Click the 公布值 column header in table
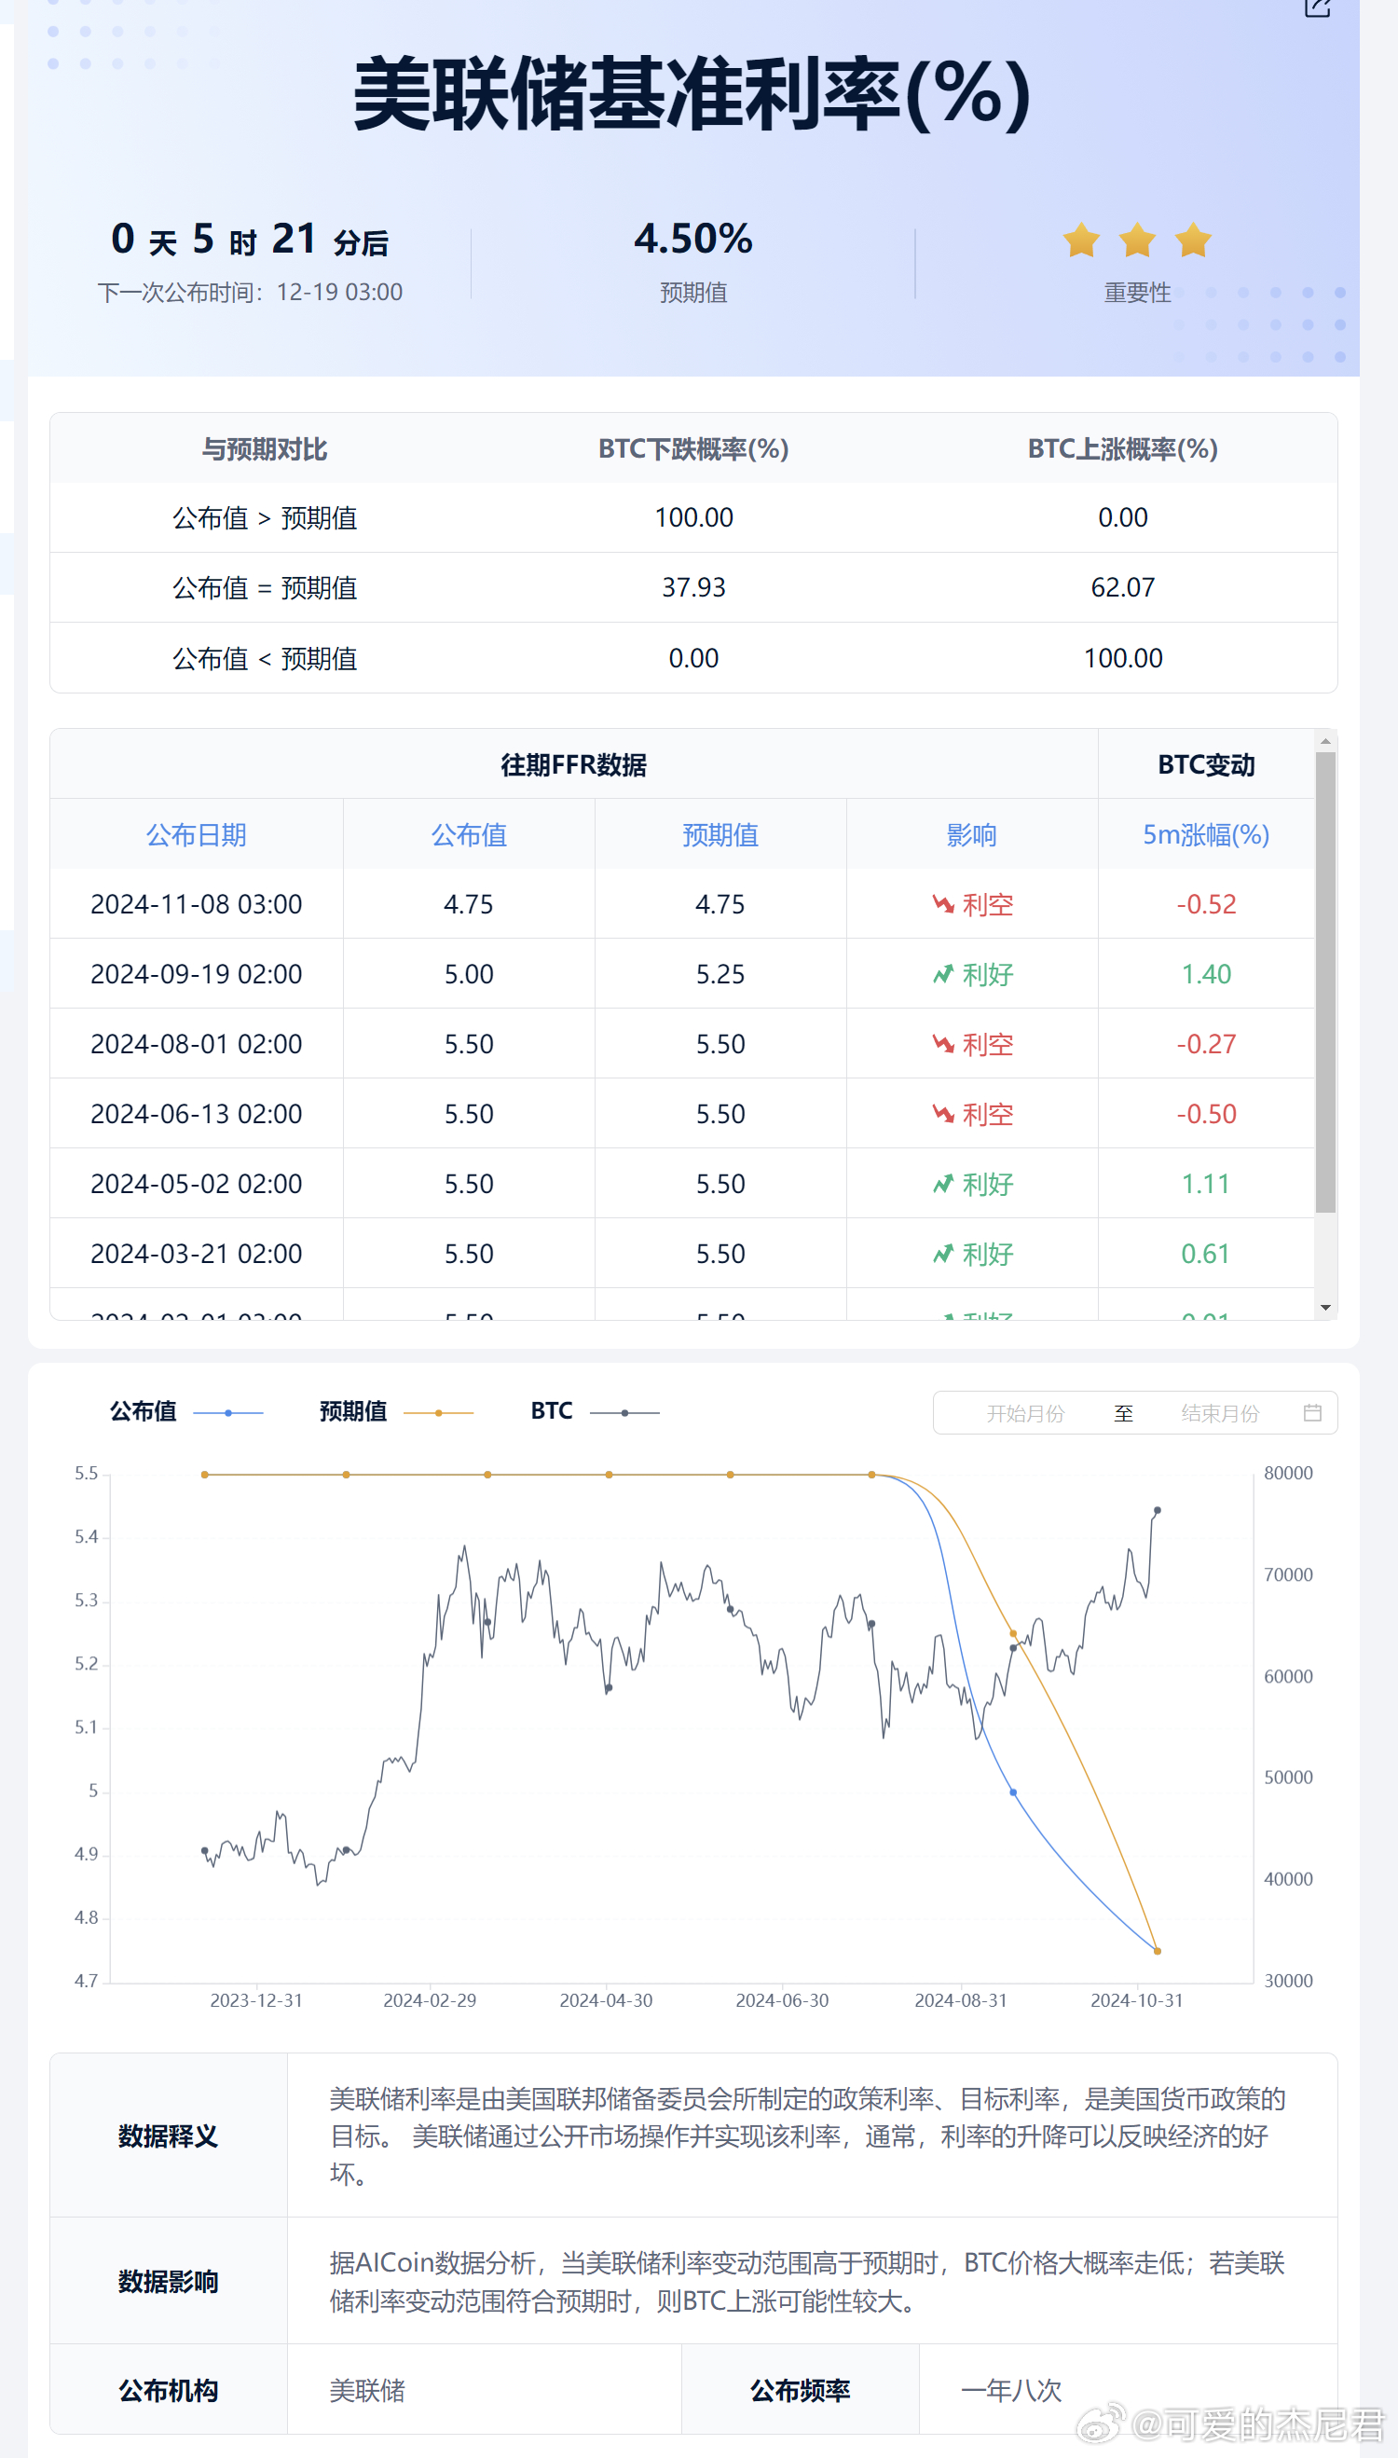The width and height of the screenshot is (1398, 2458). [469, 834]
